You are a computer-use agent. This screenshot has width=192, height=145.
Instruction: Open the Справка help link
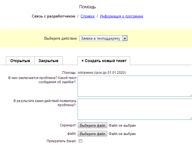point(87,16)
